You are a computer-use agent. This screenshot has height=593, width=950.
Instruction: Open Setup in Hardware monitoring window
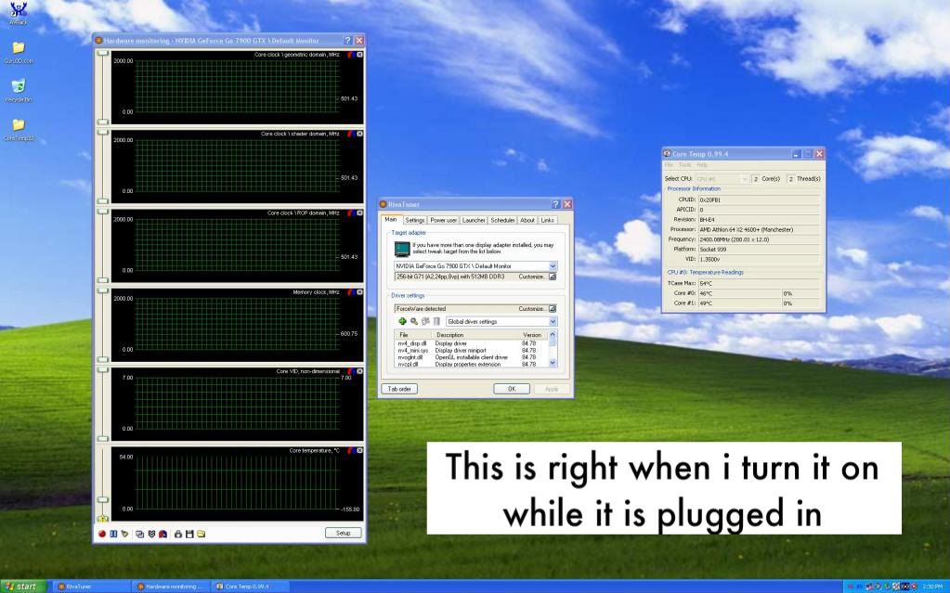(343, 533)
